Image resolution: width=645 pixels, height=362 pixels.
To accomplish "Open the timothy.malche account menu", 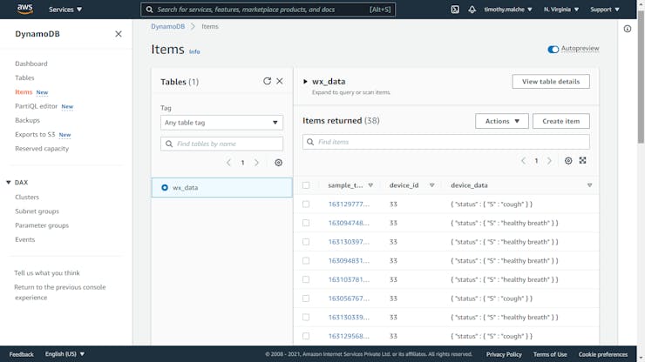I will coord(507,10).
